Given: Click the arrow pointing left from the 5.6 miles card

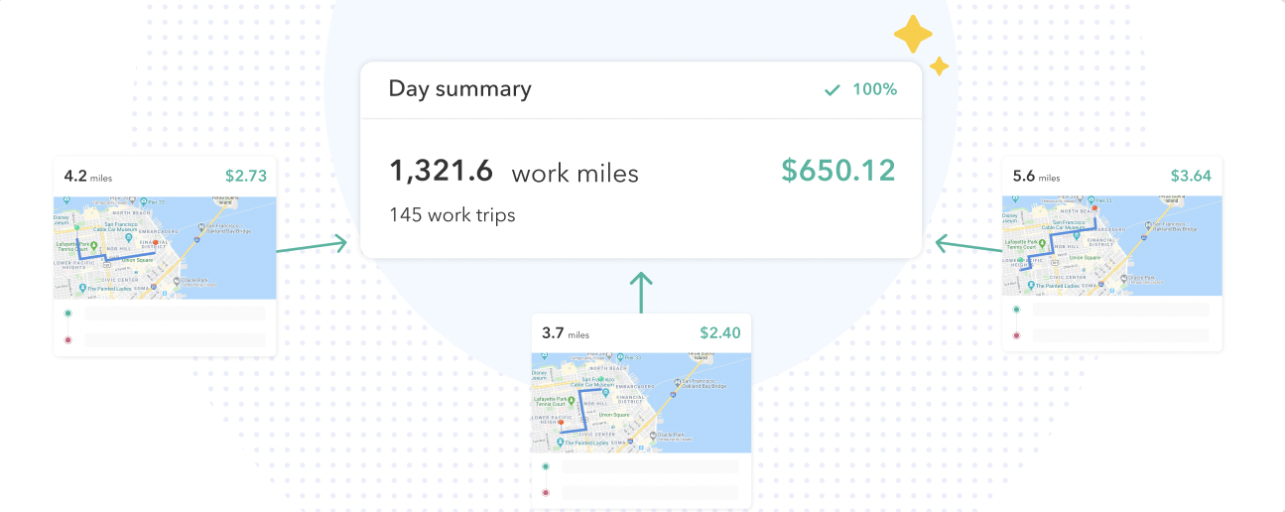Looking at the screenshot, I should [967, 243].
